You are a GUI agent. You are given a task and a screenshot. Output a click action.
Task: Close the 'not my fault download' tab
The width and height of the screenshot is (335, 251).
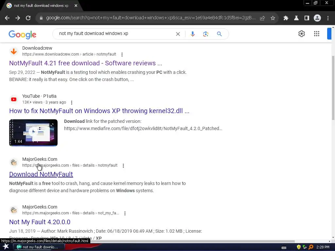click(x=76, y=6)
